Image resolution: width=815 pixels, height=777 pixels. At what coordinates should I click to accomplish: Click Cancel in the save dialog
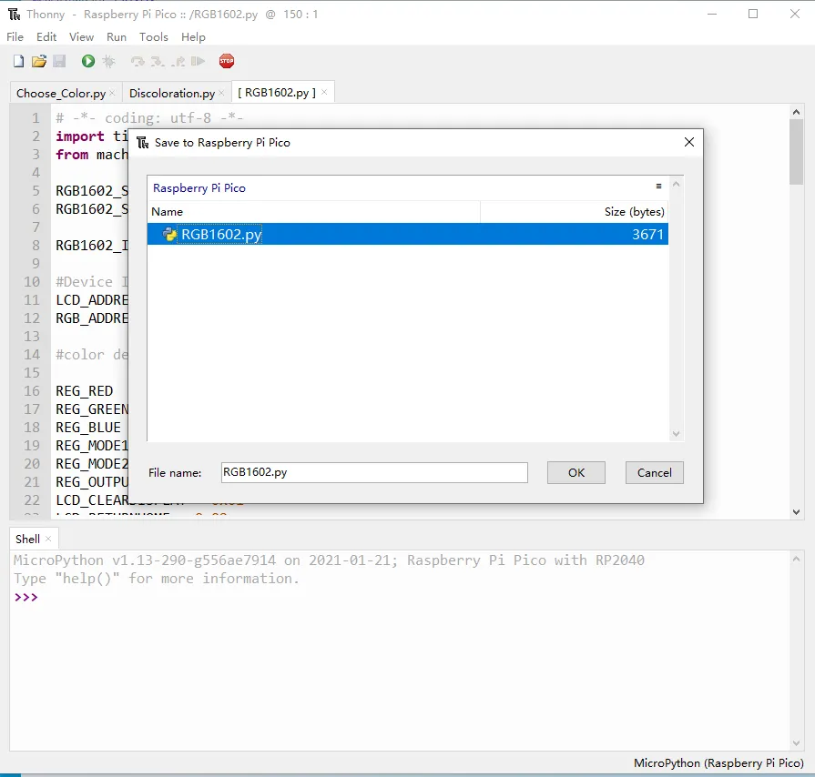655,472
